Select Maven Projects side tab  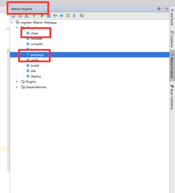(172, 66)
